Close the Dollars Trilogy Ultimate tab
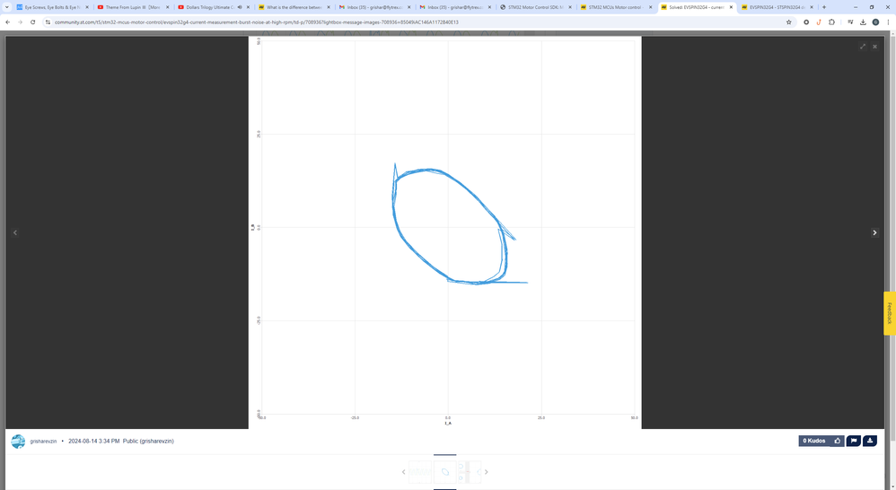896x490 pixels. [x=248, y=7]
